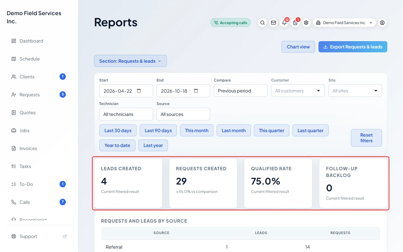
Task: Expand the Section: Requests & leads dropdown
Action: click(x=130, y=61)
